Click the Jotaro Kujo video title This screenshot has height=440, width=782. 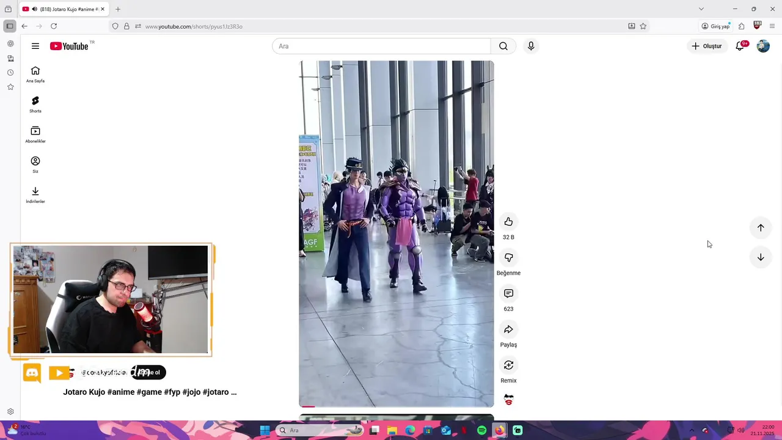pos(150,392)
